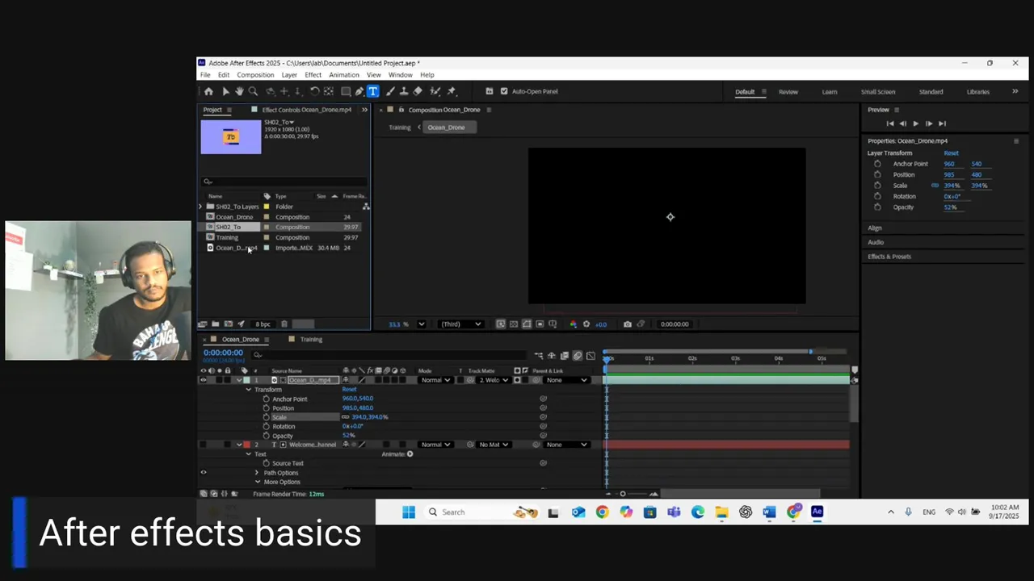Toggle the Motion Blur enable switch in timeline
The height and width of the screenshot is (581, 1034).
577,356
